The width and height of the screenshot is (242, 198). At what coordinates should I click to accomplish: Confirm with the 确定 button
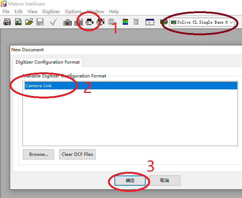point(130,181)
